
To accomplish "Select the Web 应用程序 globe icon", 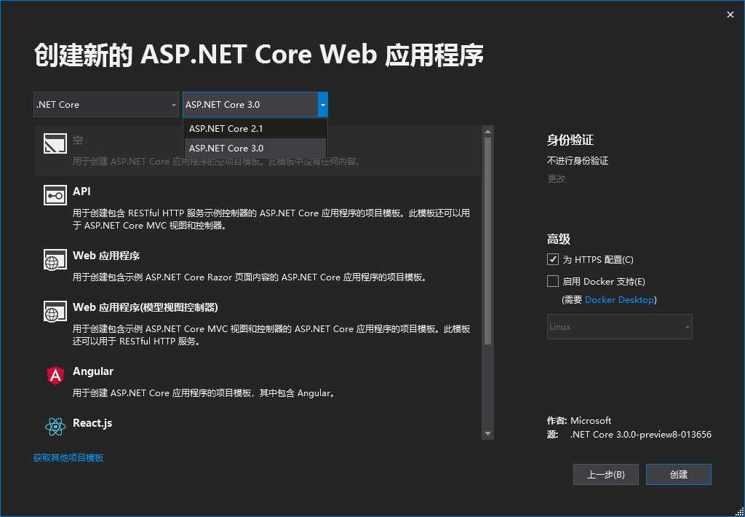I will point(55,259).
